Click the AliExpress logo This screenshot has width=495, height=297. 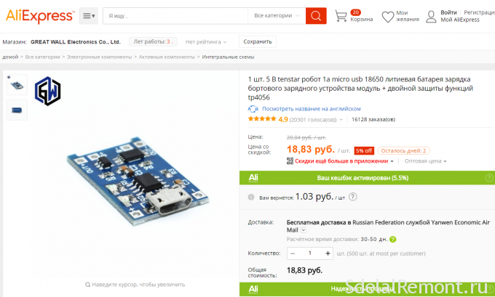coord(40,16)
